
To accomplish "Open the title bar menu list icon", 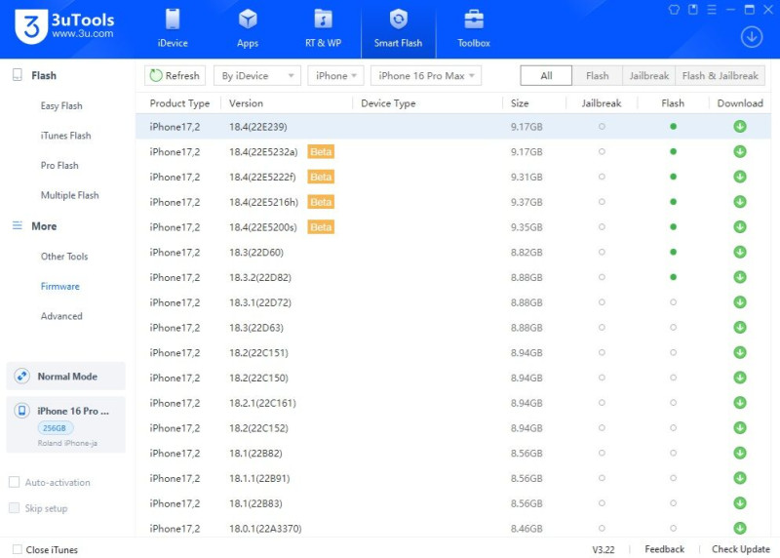I will point(712,10).
